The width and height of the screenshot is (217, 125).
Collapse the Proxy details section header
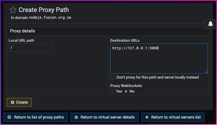coord(22,31)
